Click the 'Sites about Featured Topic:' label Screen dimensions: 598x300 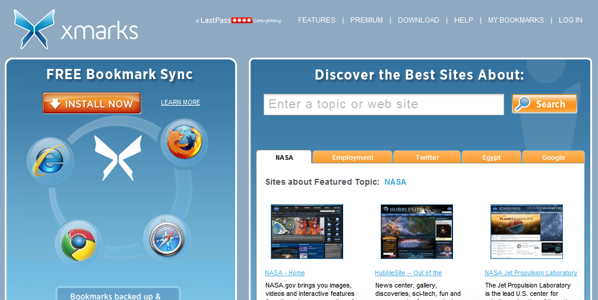[x=322, y=182]
